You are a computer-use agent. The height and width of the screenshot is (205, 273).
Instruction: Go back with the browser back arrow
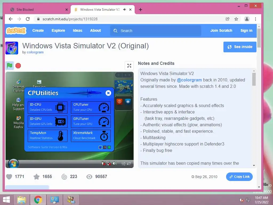coord(11,19)
